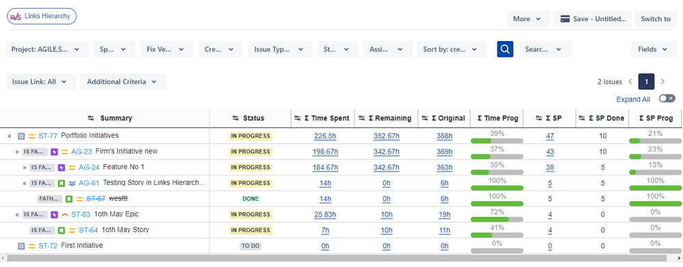683x267 pixels.
Task: Click the roll-up icon in Σ Time Spent header
Action: point(298,118)
